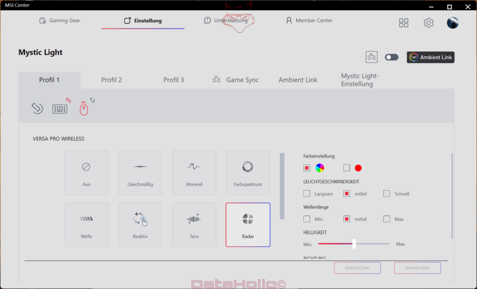The width and height of the screenshot is (477, 289).
Task: Click the Farbeinstellung label
Action: 319,156
